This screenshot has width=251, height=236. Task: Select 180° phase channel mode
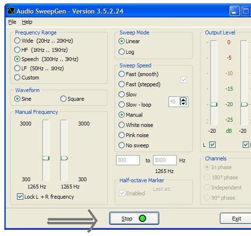221,177
